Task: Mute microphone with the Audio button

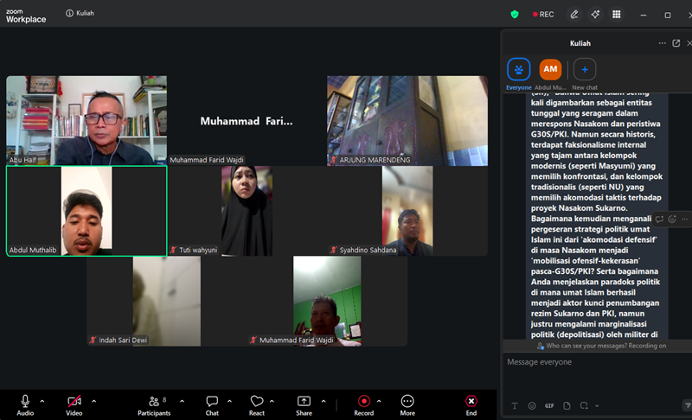Action: pos(25,405)
